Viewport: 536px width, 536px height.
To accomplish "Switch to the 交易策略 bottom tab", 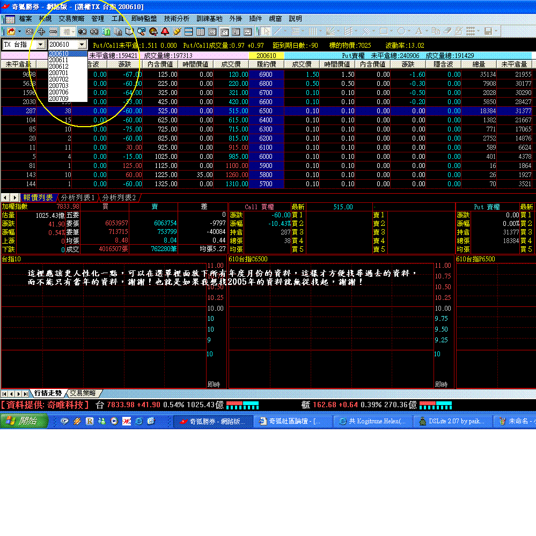I will (83, 393).
